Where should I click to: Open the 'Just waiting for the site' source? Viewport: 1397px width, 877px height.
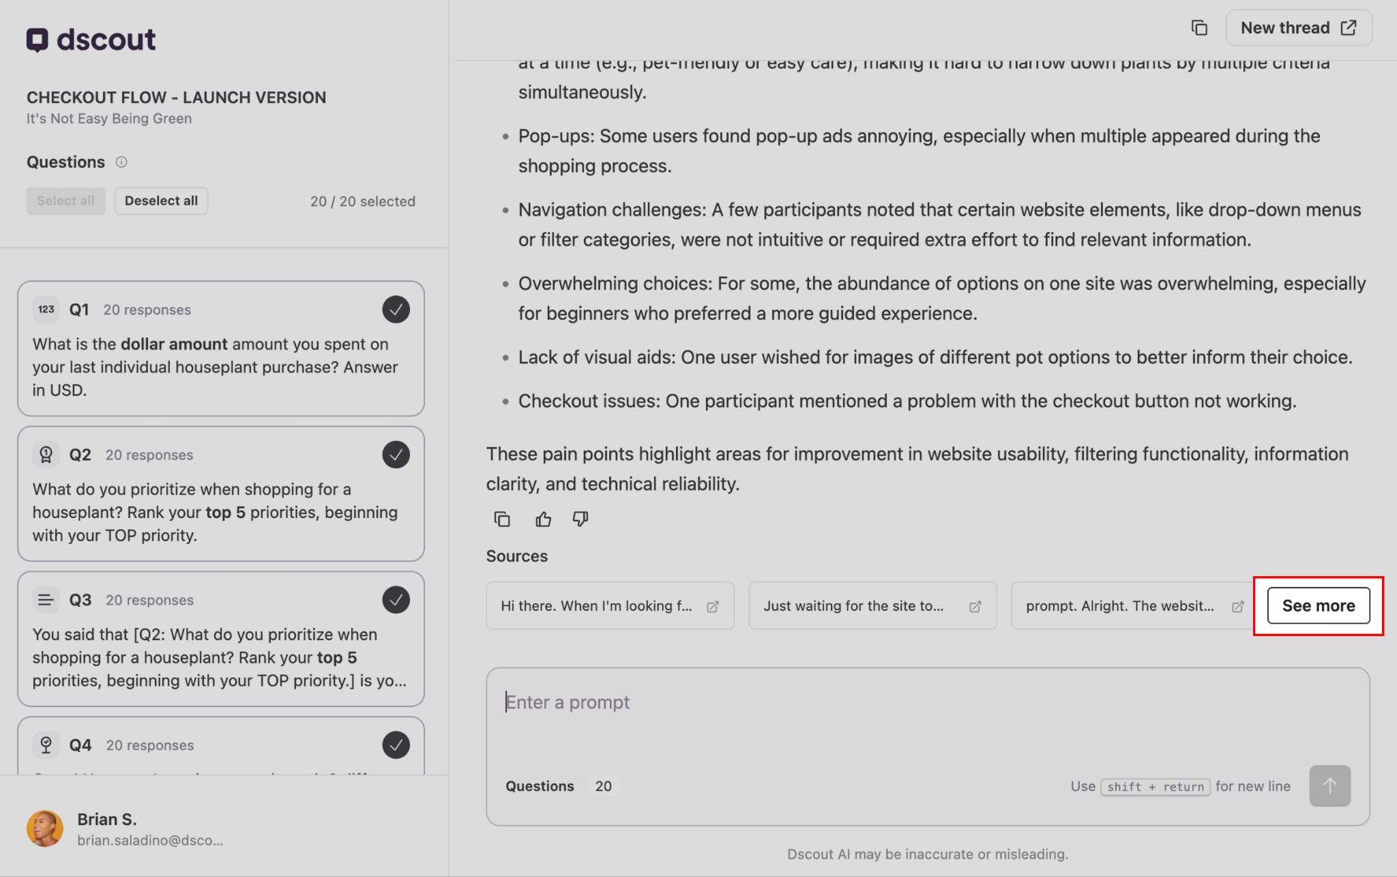point(872,605)
